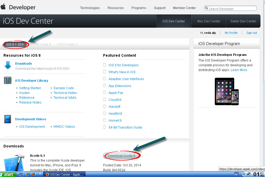Viewport: 265px width, 177px height.
Task: Open the 64-Bit Transition Guide link
Action: (x=125, y=127)
